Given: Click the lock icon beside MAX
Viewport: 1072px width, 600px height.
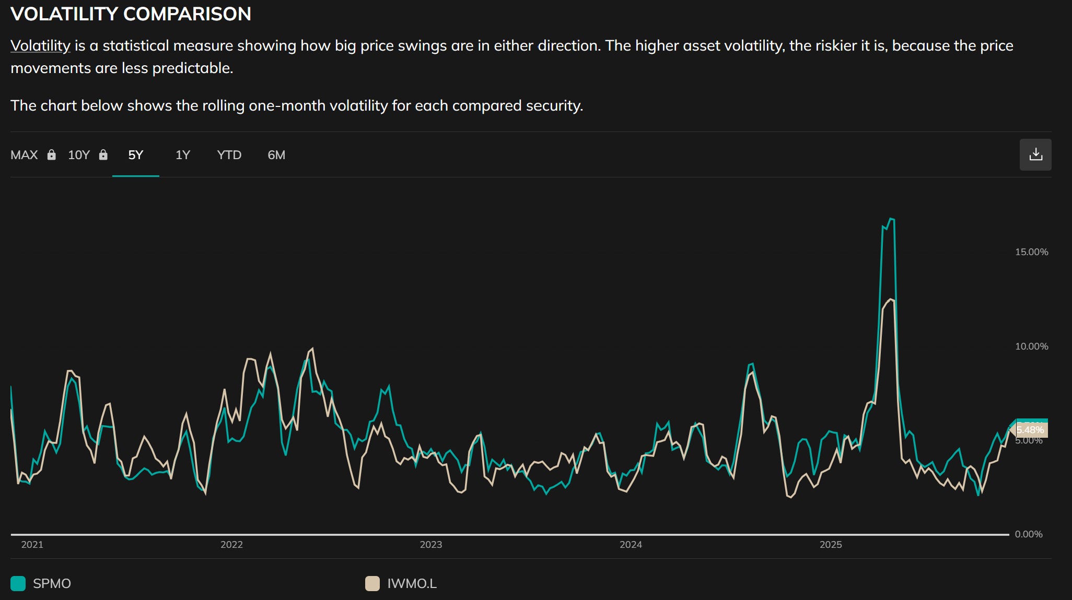Looking at the screenshot, I should [x=51, y=155].
